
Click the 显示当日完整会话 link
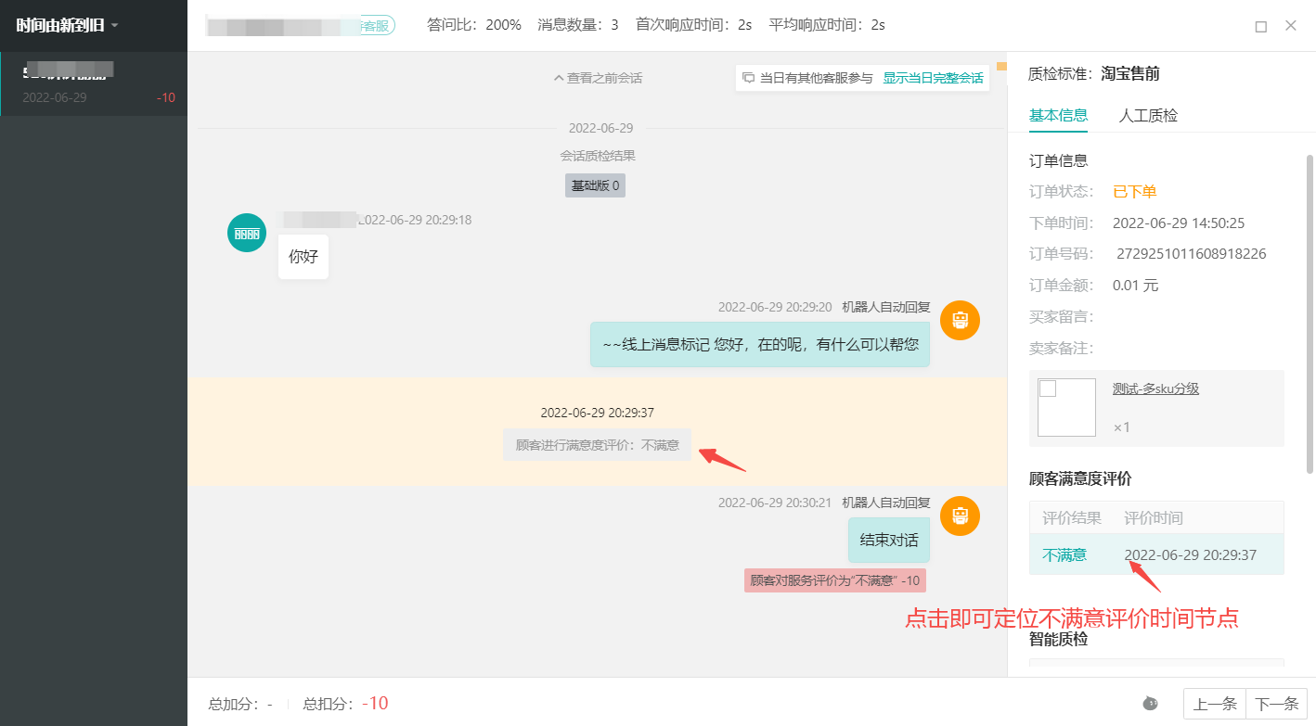pyautogui.click(x=933, y=78)
